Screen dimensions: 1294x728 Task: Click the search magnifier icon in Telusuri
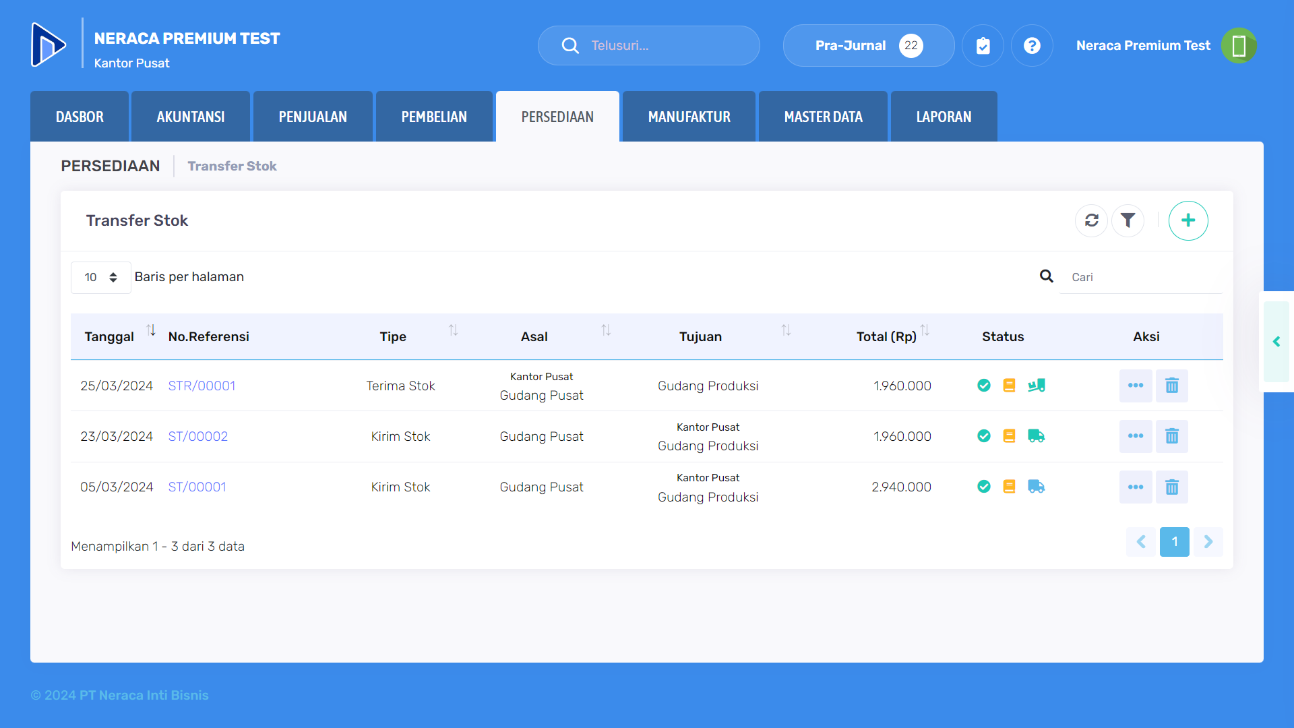(570, 45)
